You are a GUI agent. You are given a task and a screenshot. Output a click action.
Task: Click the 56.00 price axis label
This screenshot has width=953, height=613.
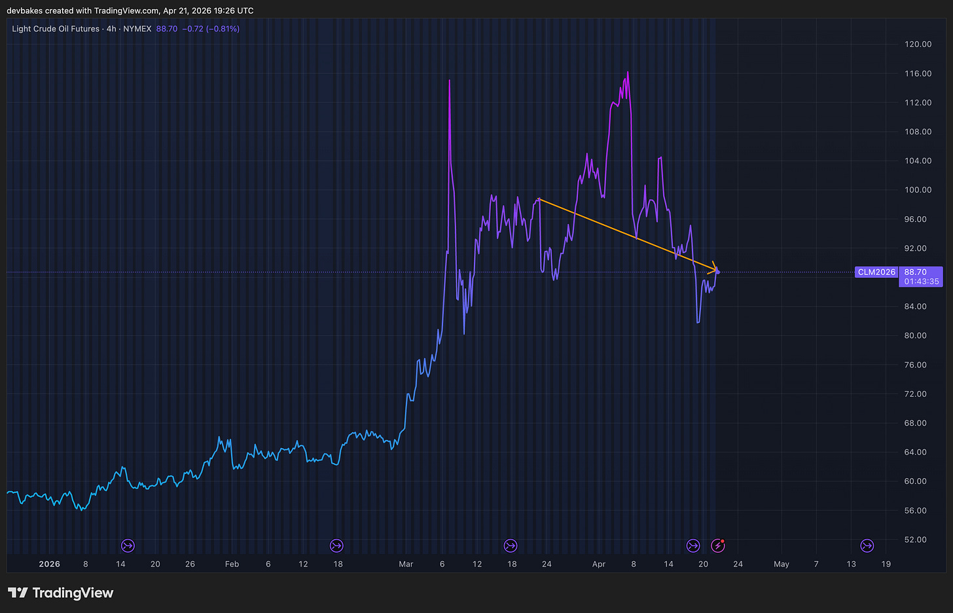coord(916,510)
